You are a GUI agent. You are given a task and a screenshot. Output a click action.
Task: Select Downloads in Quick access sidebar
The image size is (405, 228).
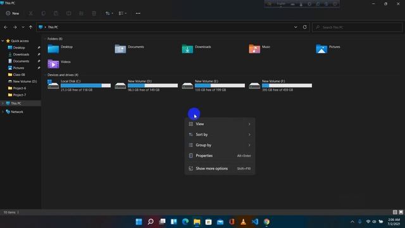click(x=21, y=54)
